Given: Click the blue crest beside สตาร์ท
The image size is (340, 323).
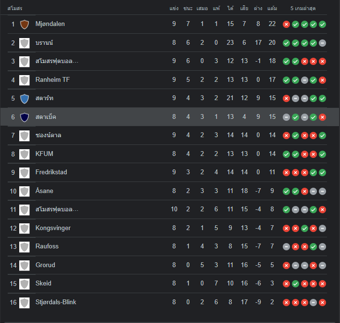Looking at the screenshot, I should [25, 99].
